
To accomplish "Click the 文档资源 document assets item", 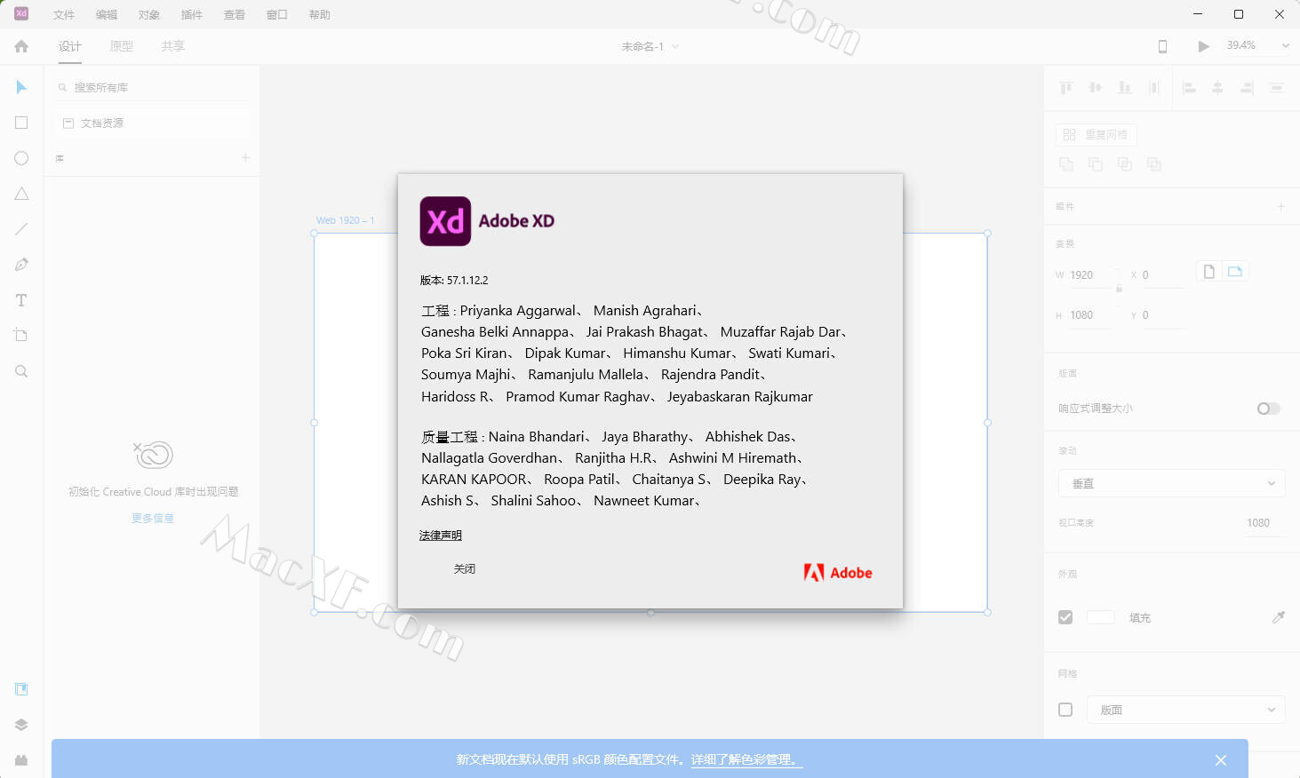I will pos(153,123).
